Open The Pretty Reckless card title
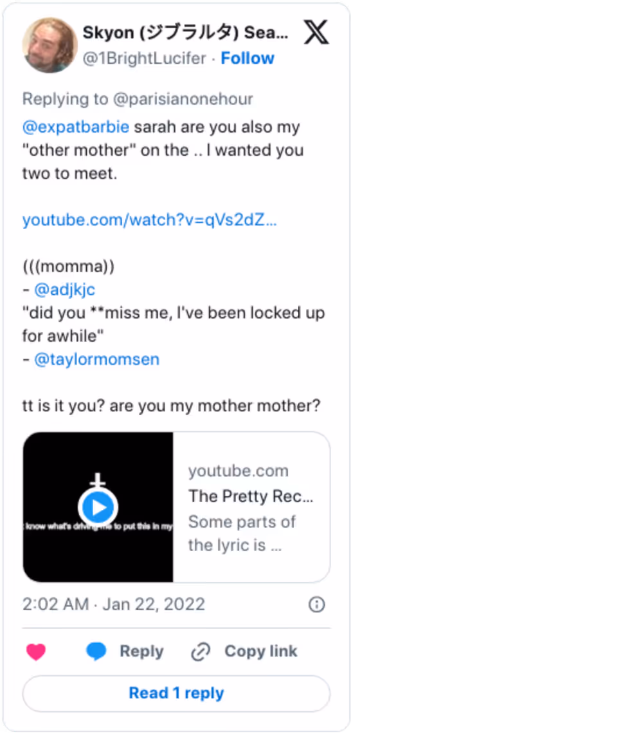This screenshot has height=739, width=643. [251, 496]
